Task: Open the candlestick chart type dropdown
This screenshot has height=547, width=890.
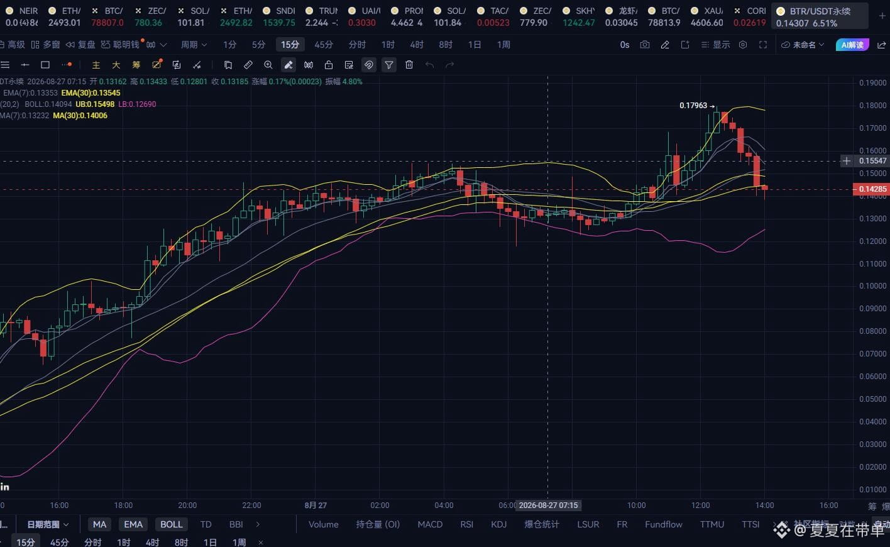Action: coord(156,45)
